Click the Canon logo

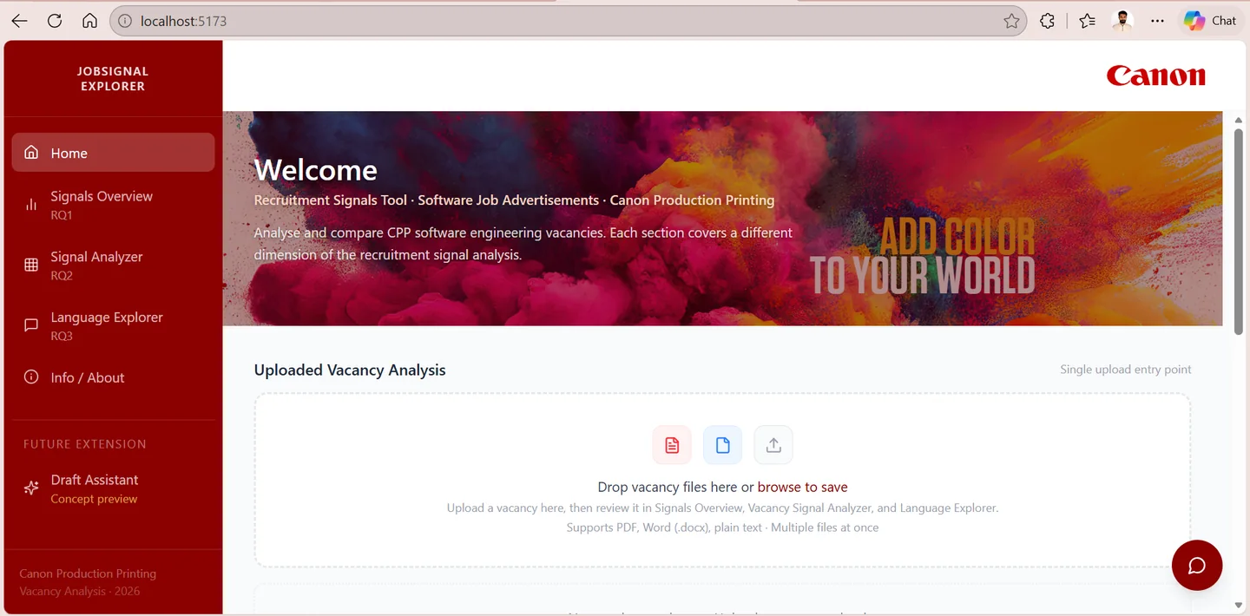1155,76
